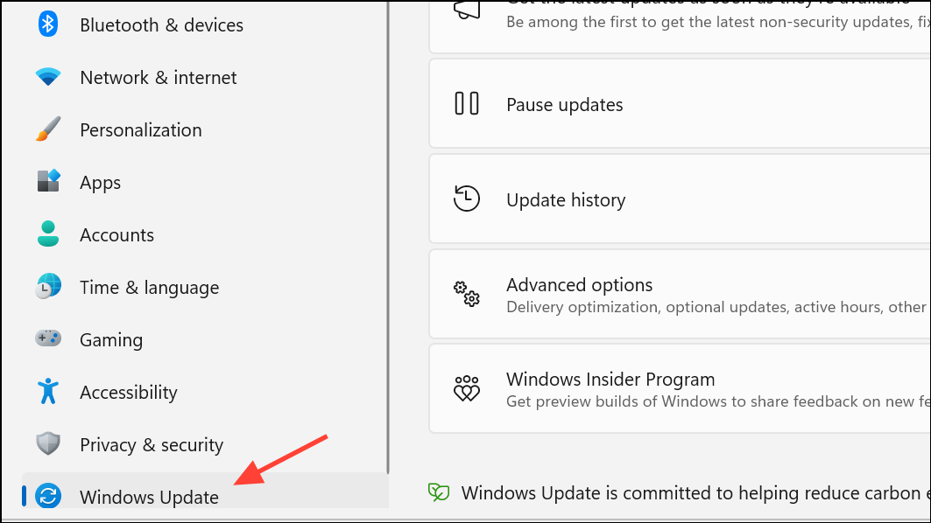Open Windows Update in sidebar
The width and height of the screenshot is (931, 523).
click(x=205, y=491)
